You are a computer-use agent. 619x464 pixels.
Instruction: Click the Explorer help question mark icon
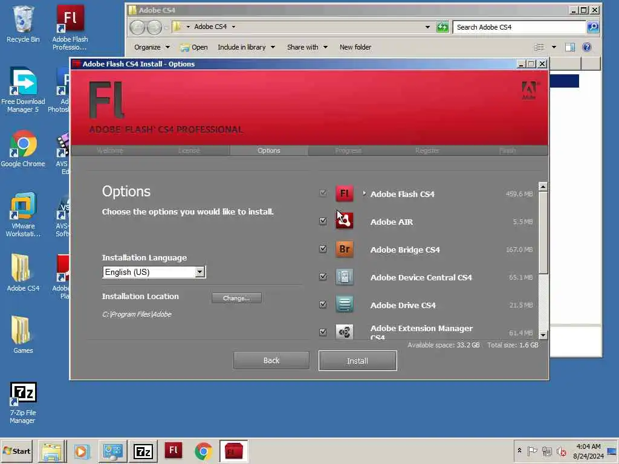(587, 47)
